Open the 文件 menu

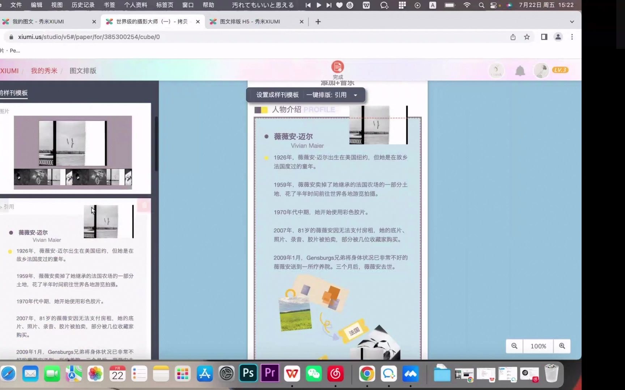(x=16, y=5)
